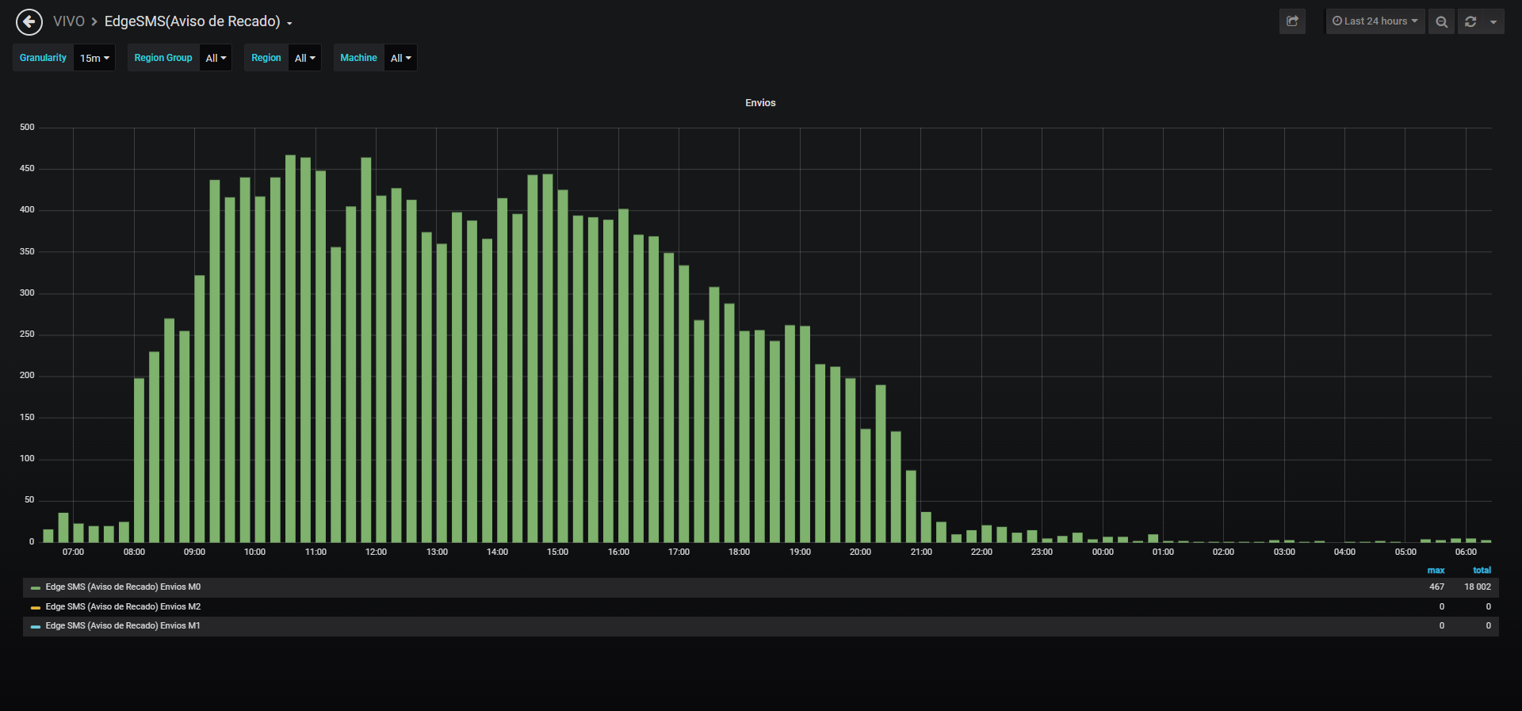Expand the Region All dropdown
1522x711 pixels.
(305, 58)
